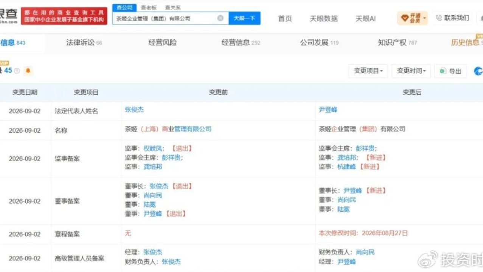Open the 变更项目 dropdown filter

click(368, 71)
